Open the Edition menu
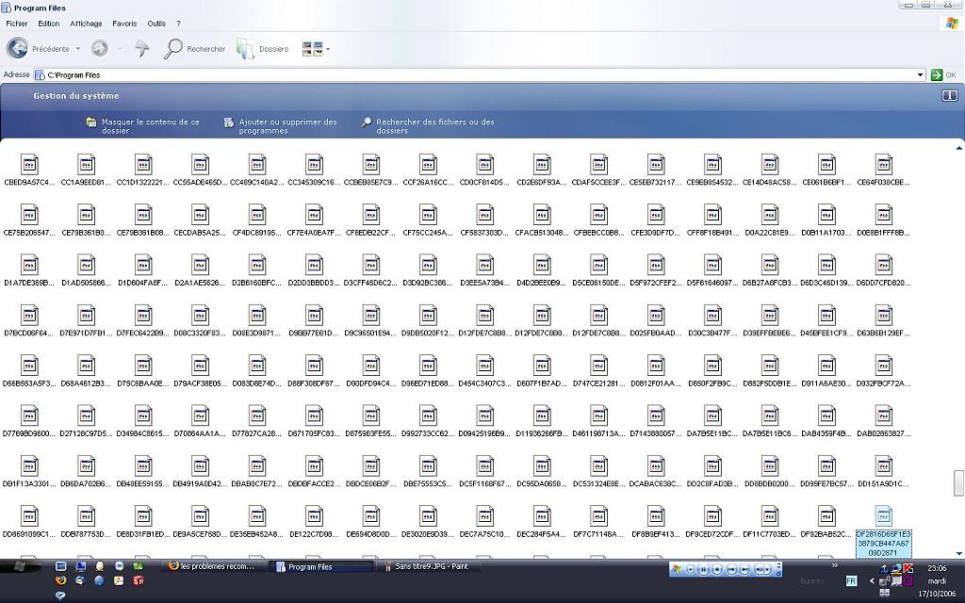This screenshot has width=965, height=603. pos(49,24)
